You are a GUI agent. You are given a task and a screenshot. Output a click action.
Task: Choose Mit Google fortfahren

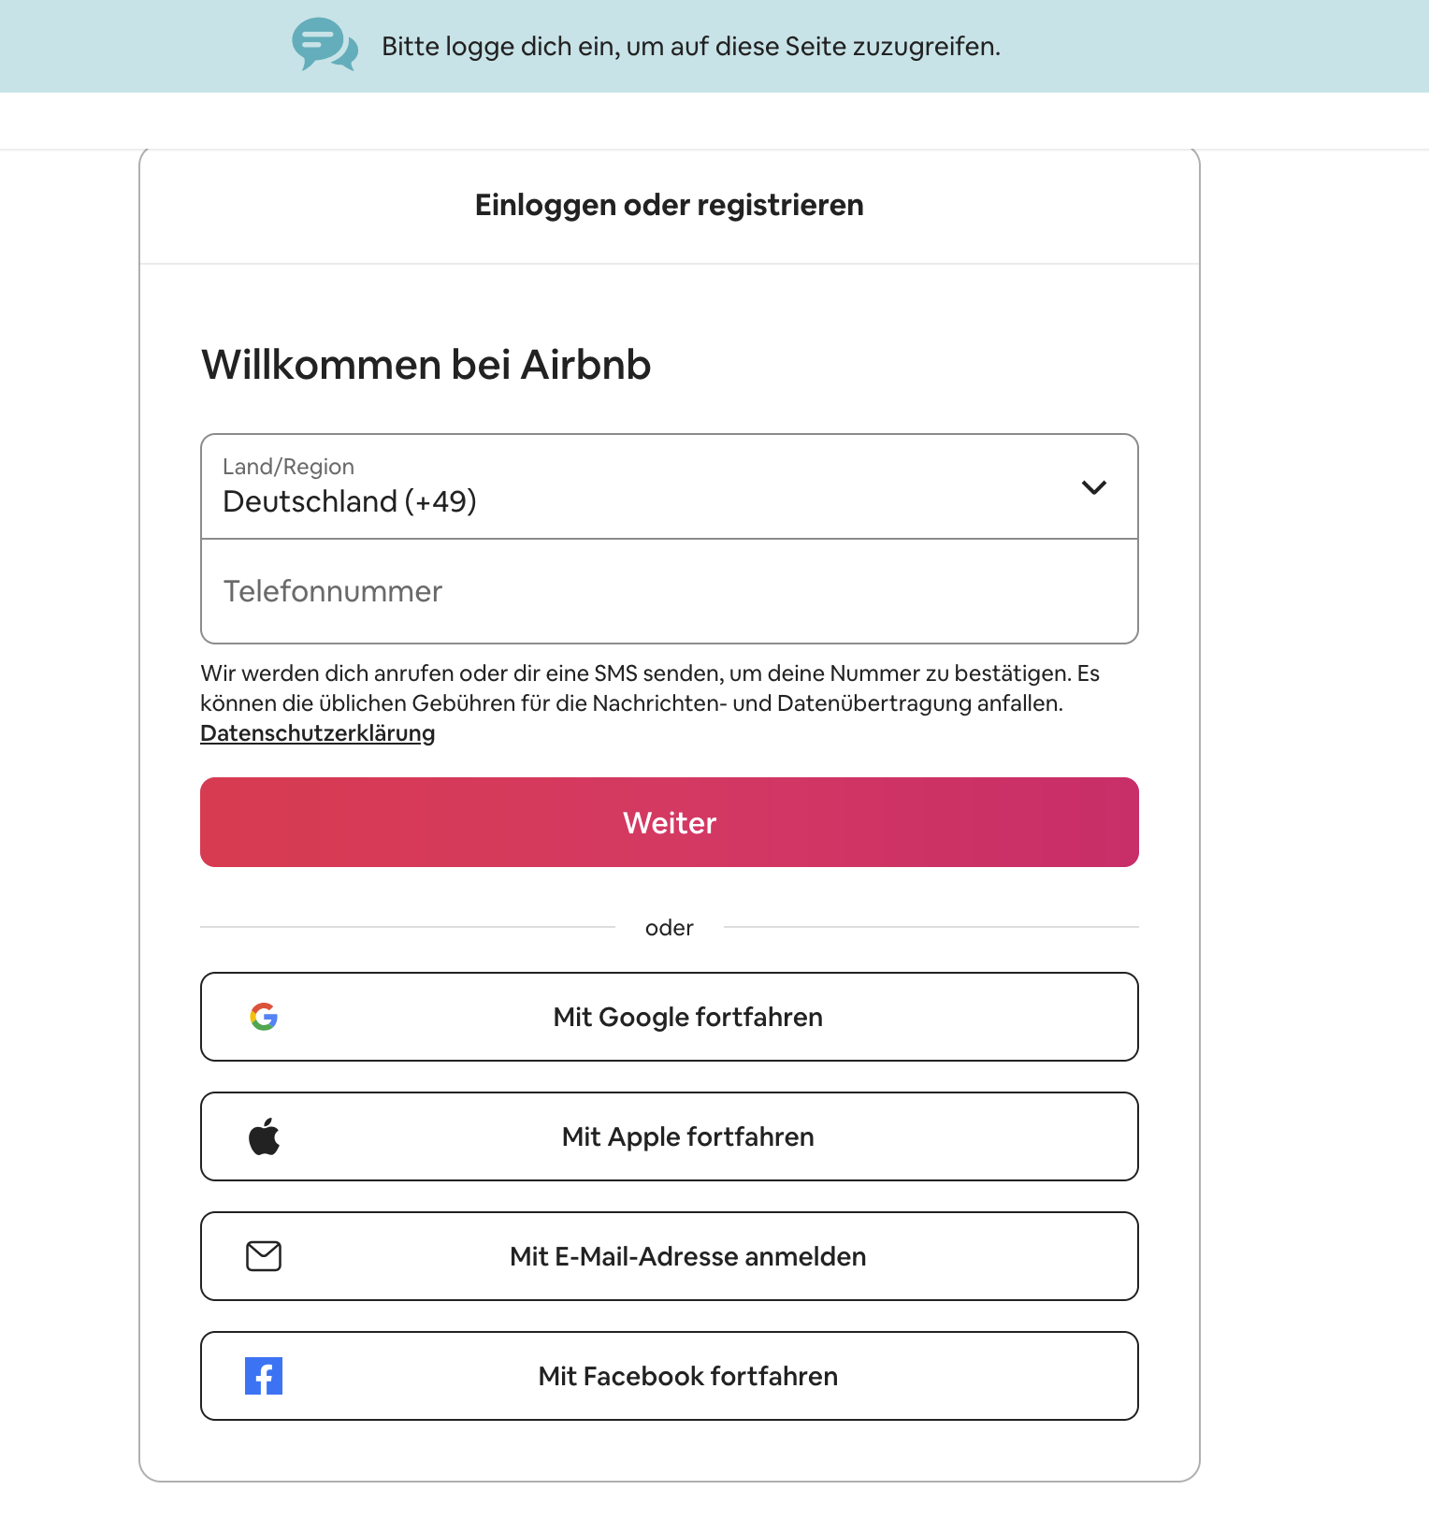[x=670, y=1017]
